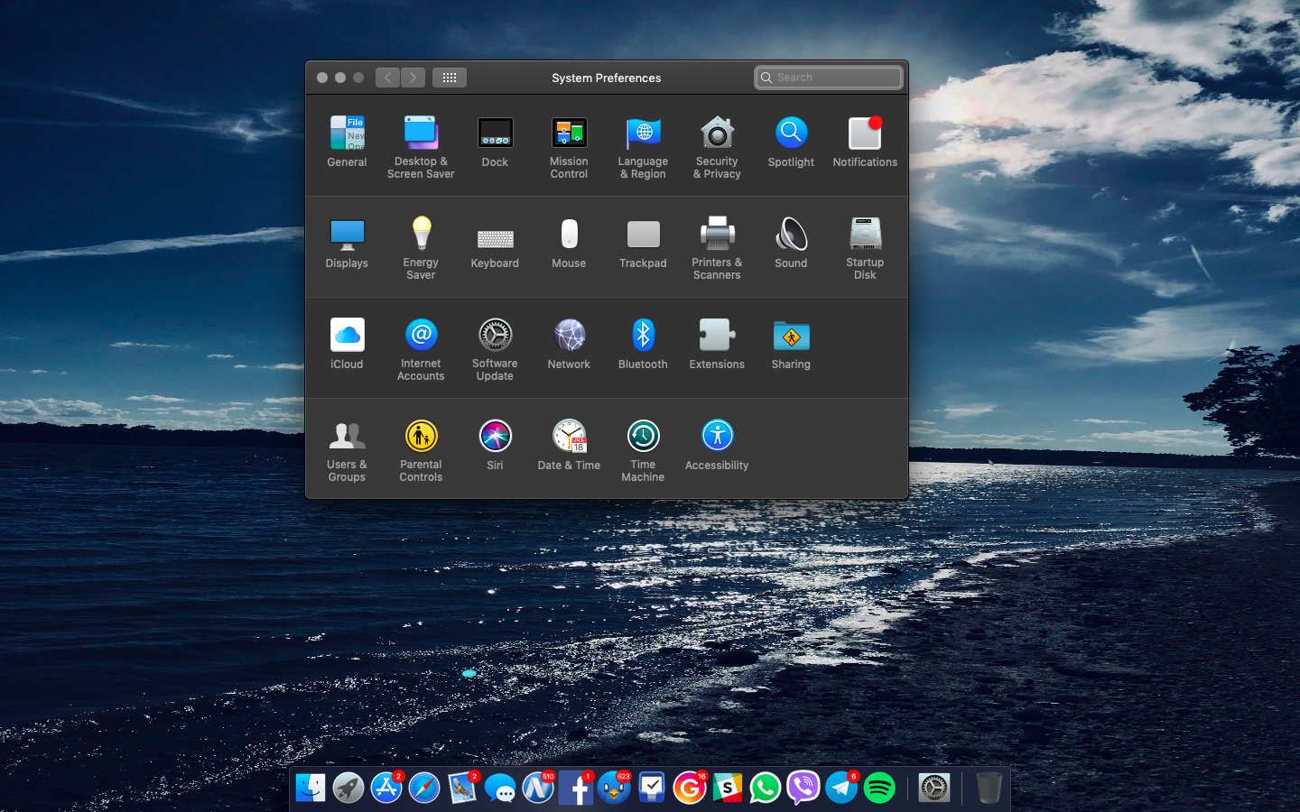Click the Show All grid button

pos(449,78)
